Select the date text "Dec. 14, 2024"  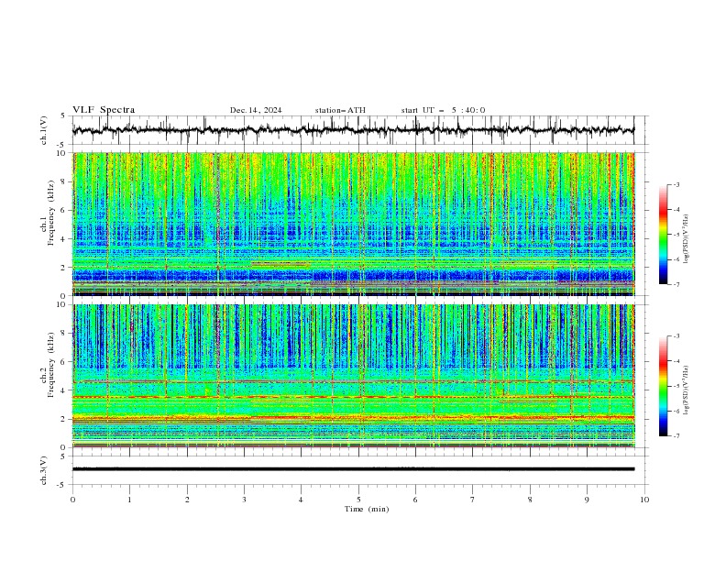(256, 110)
